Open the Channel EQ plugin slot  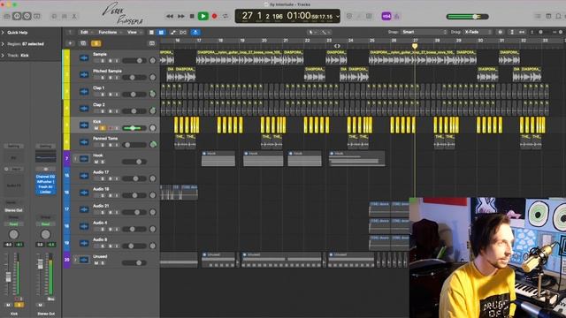(45, 177)
